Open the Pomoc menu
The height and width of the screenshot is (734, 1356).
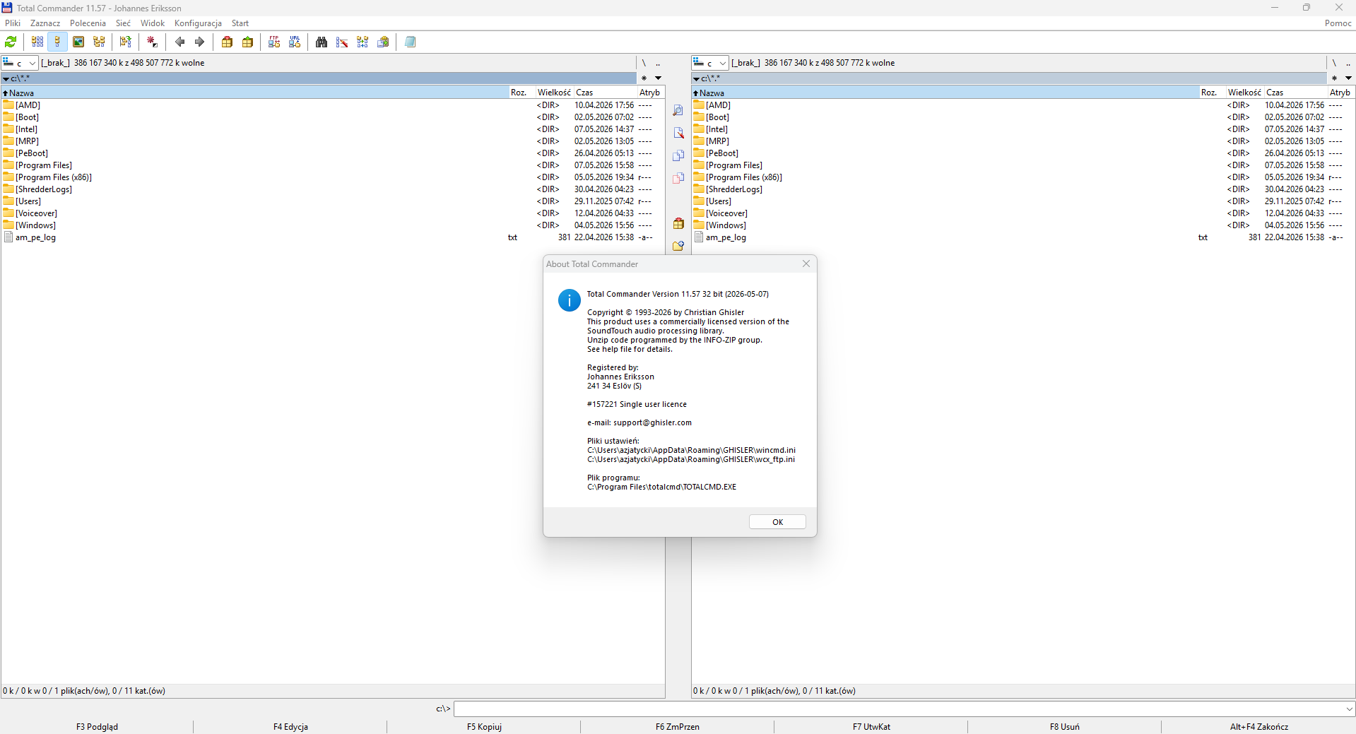[x=1338, y=23]
